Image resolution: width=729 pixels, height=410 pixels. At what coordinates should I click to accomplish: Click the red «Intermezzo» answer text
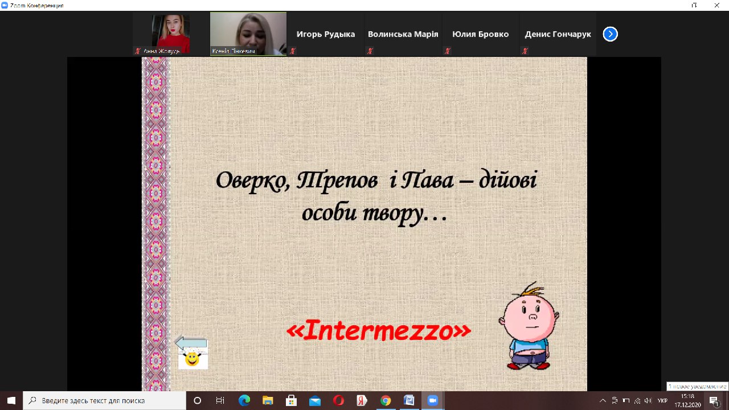[x=378, y=331]
